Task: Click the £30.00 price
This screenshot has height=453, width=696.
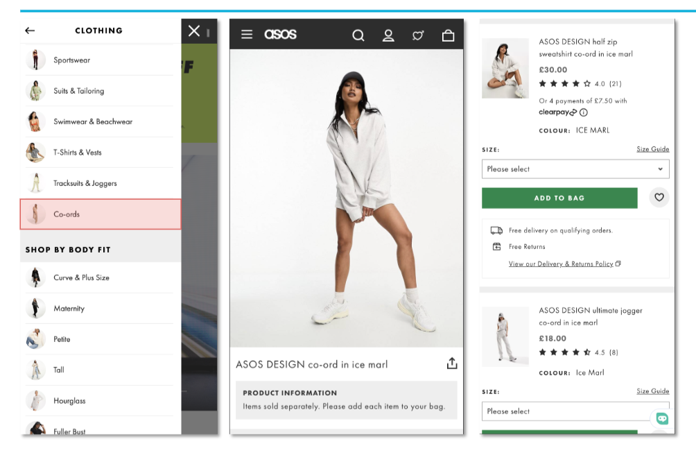Action: click(553, 70)
